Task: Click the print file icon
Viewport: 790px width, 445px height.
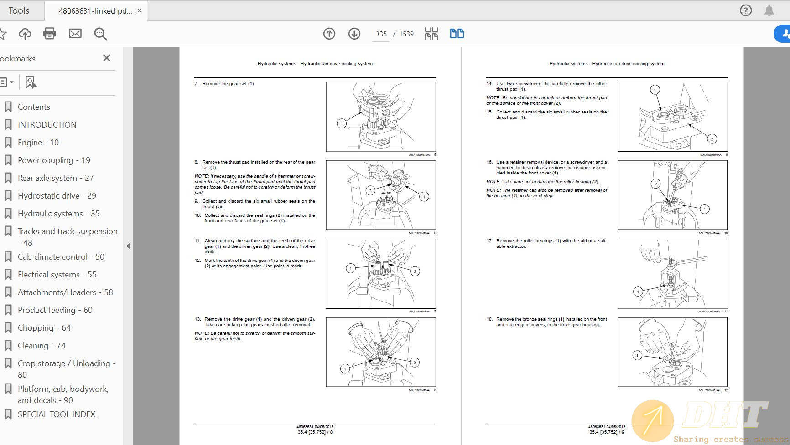Action: 49,34
